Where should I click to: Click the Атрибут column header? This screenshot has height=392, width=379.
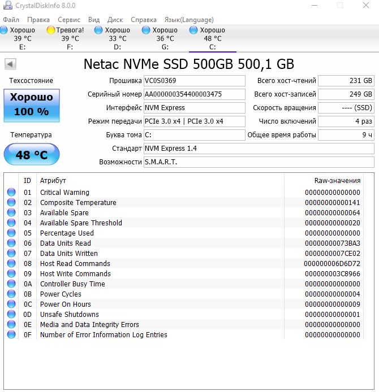pyautogui.click(x=160, y=181)
